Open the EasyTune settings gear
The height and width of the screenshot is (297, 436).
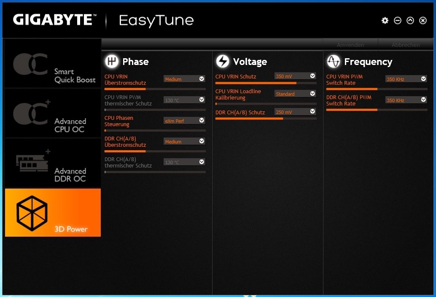[385, 20]
